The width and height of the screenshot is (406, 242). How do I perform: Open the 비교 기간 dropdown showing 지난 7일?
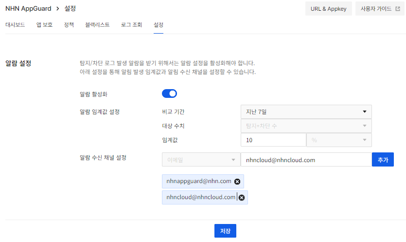click(306, 112)
